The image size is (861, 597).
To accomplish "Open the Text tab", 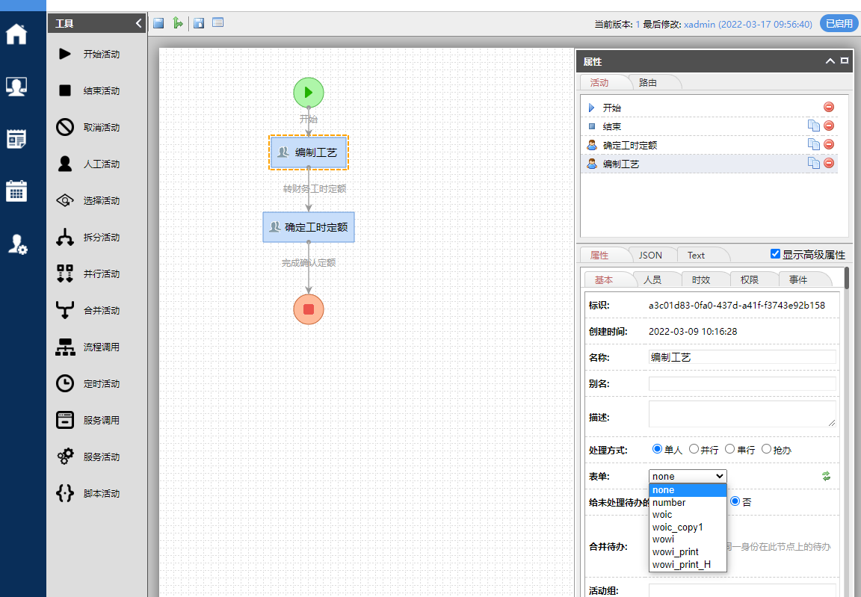I will [x=697, y=255].
